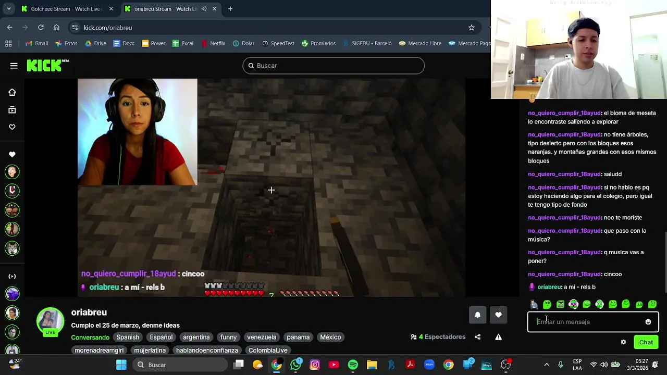This screenshot has height=375, width=667.
Task: Open the Netflix bookmark
Action: pyautogui.click(x=213, y=43)
